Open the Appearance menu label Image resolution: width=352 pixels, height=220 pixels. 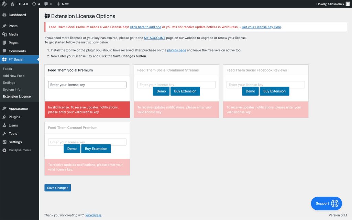pos(18,108)
